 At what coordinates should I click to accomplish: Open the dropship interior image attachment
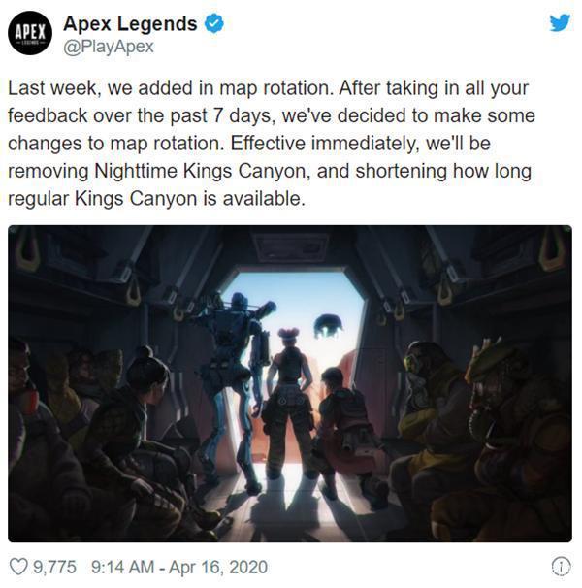[x=290, y=383]
